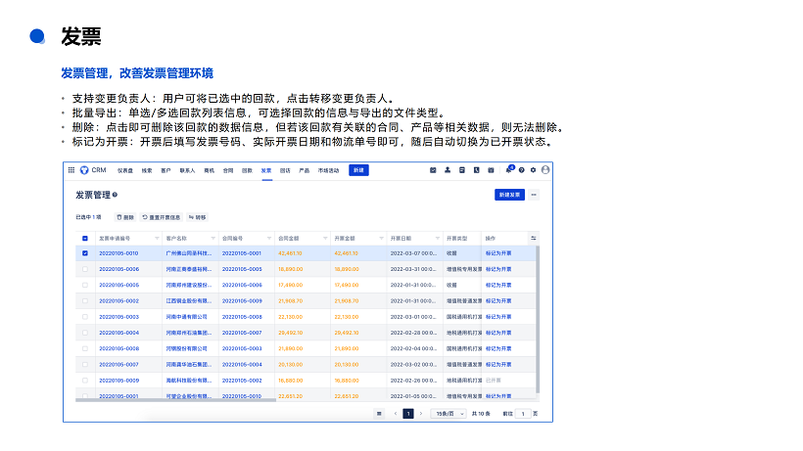The height and width of the screenshot is (451, 803).
Task: Switch to the 仪表盘 nav tab
Action: click(x=125, y=171)
